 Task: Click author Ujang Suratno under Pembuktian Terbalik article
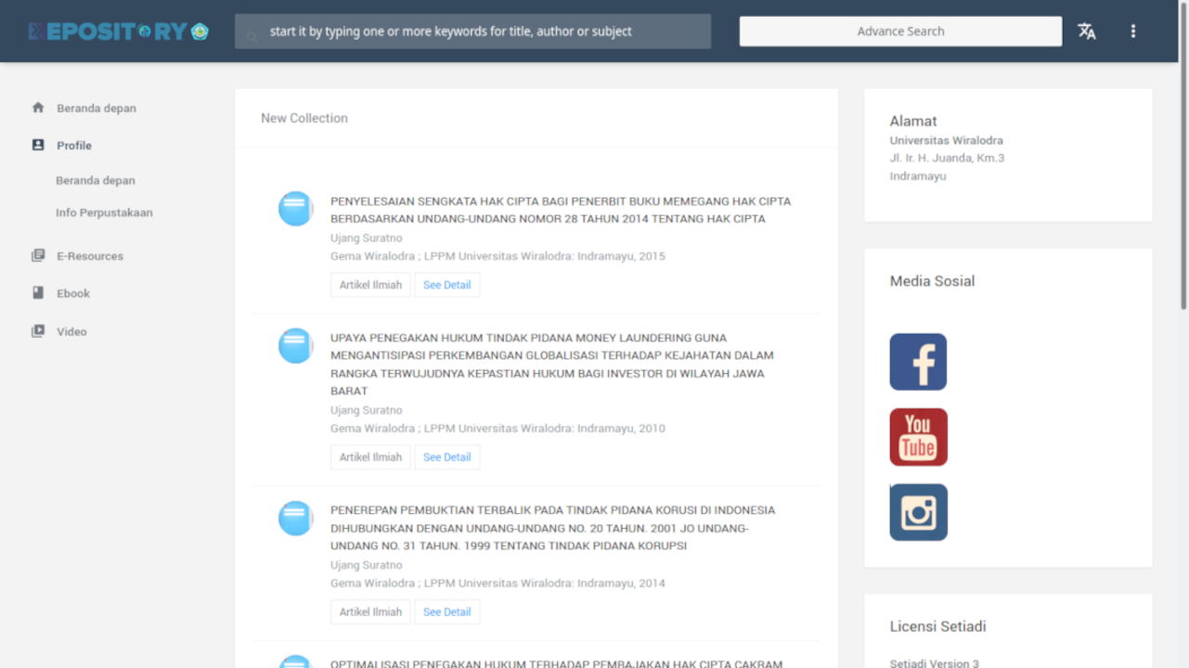point(367,565)
